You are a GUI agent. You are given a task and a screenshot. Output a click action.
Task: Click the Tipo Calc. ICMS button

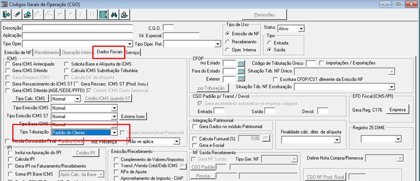[x=30, y=98]
